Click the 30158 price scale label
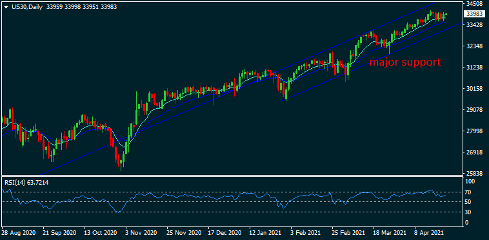 pos(475,89)
